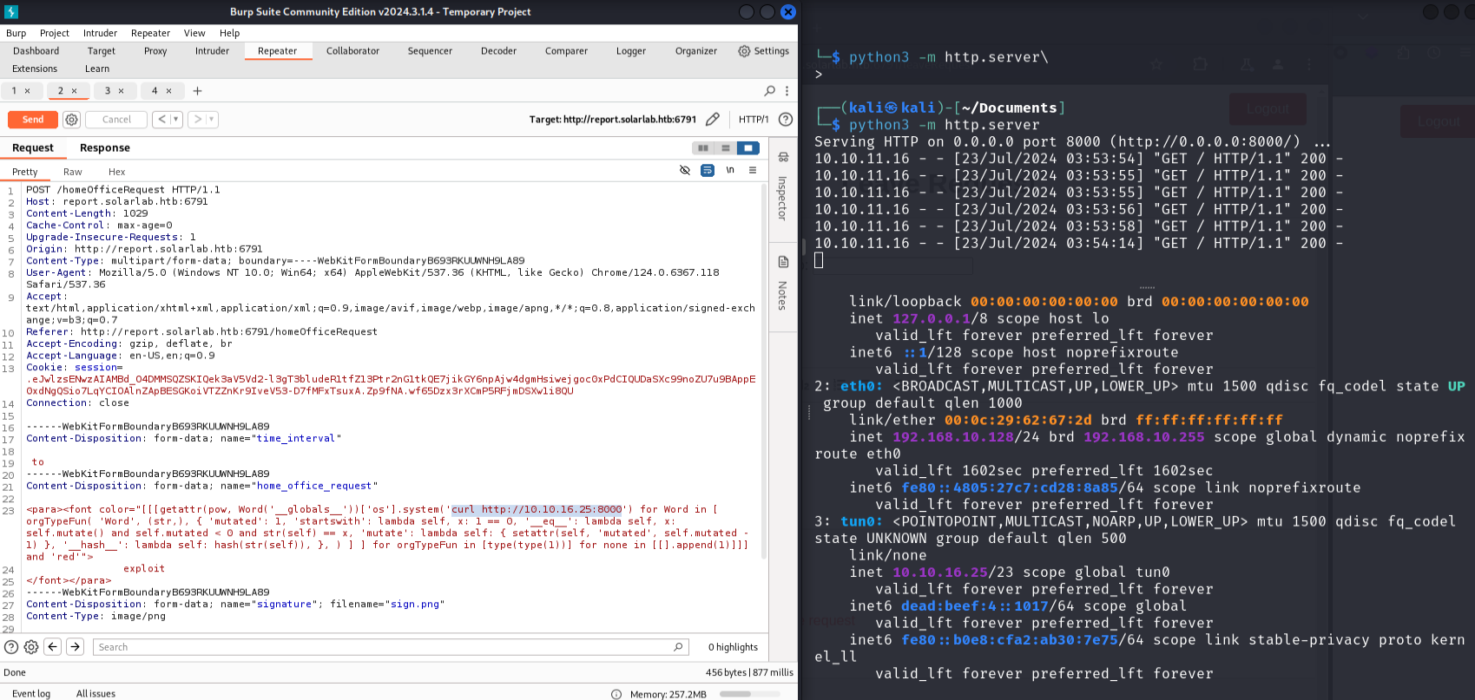Screen dimensions: 1475x700
Task: Select the top-bottom layout toggle
Action: 726,148
